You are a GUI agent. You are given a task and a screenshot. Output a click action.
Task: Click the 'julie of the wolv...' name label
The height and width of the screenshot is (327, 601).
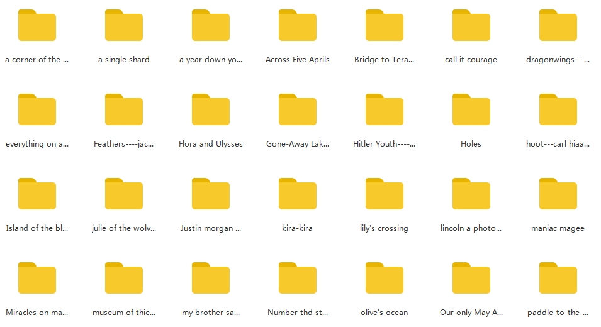(124, 228)
